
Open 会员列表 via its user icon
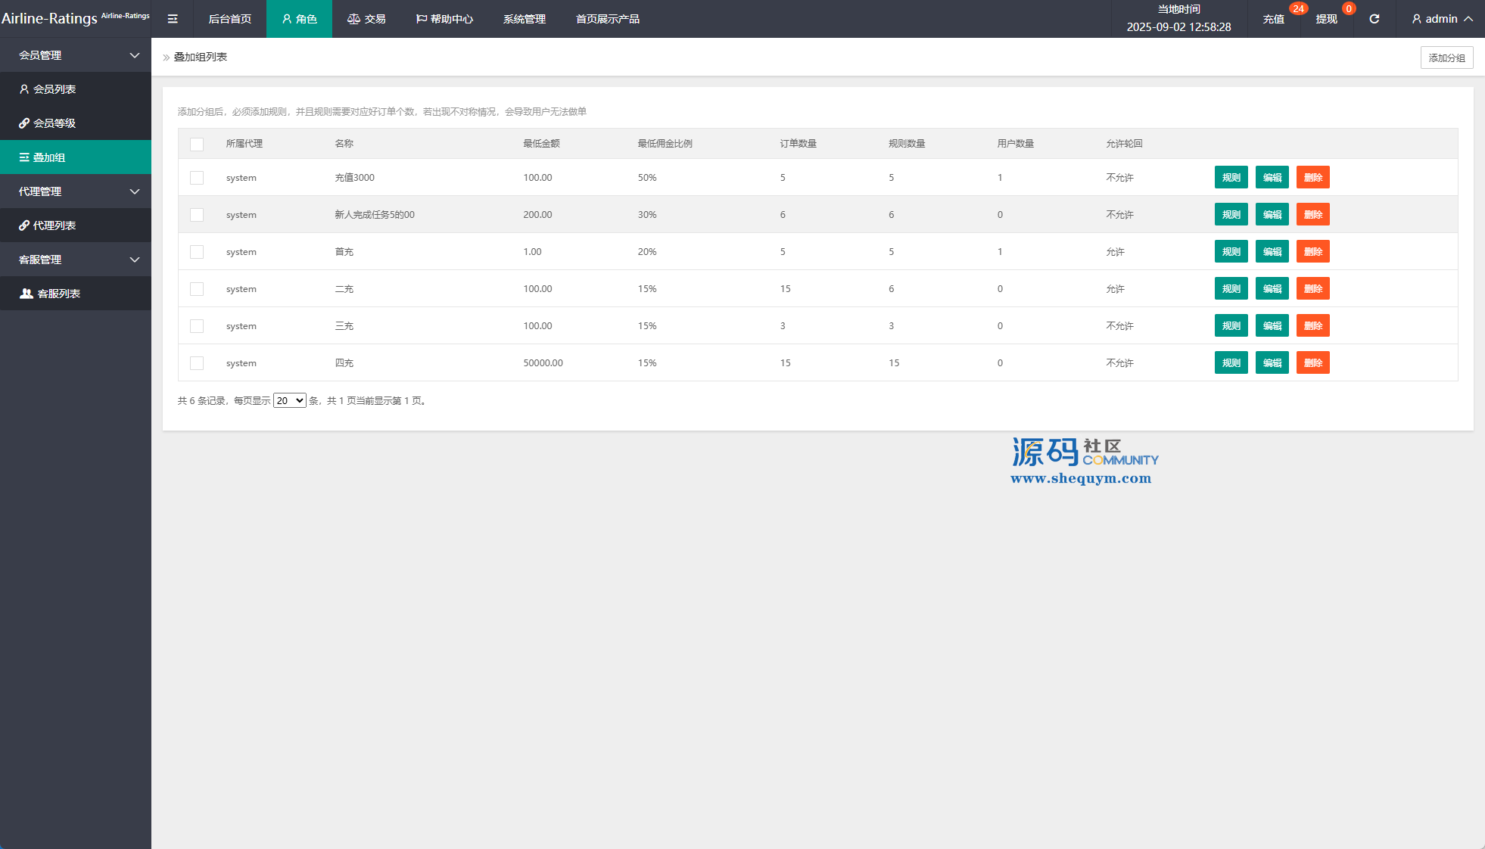24,89
